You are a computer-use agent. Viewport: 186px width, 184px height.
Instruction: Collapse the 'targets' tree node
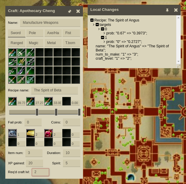pos(97,25)
